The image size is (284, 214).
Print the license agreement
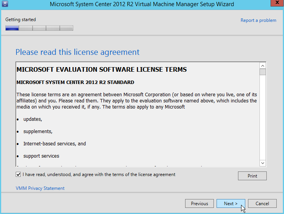(x=252, y=176)
